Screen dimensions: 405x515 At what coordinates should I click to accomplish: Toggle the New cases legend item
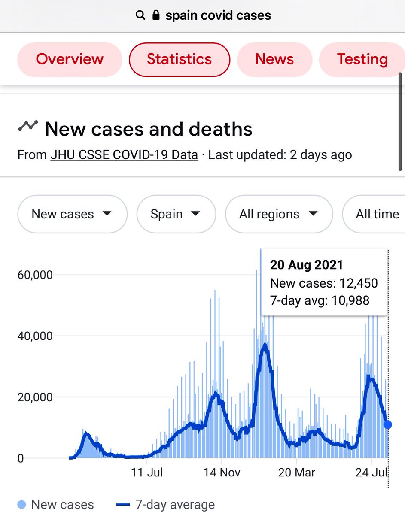click(x=51, y=504)
